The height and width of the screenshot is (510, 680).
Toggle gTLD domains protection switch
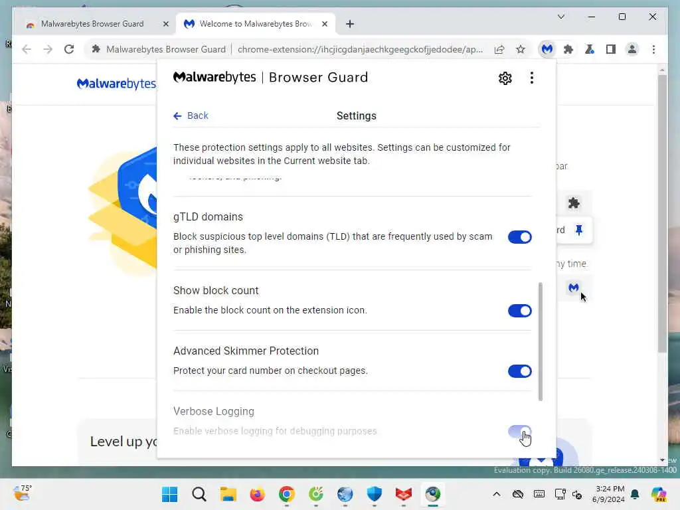(519, 237)
